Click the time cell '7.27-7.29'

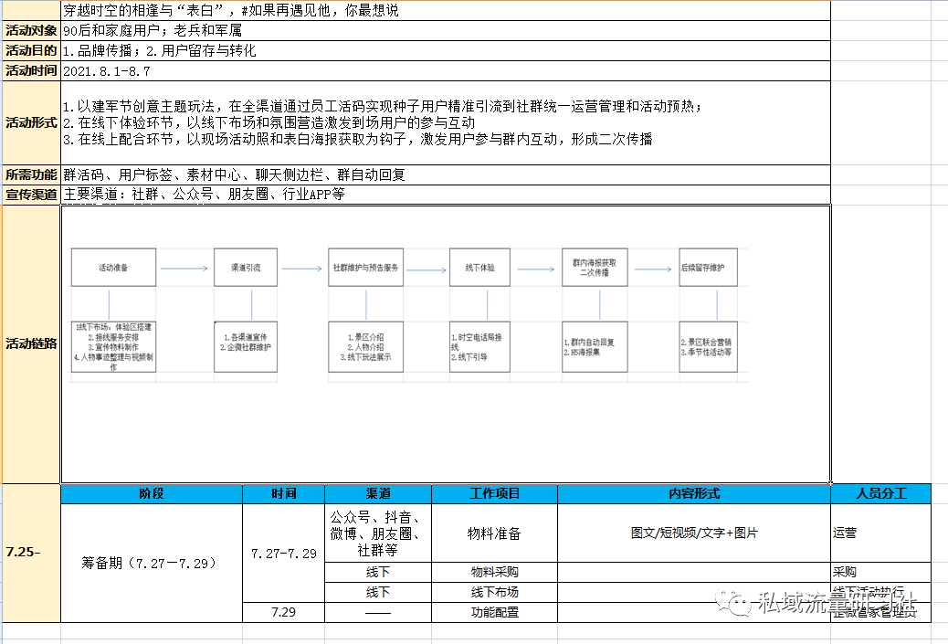[283, 554]
